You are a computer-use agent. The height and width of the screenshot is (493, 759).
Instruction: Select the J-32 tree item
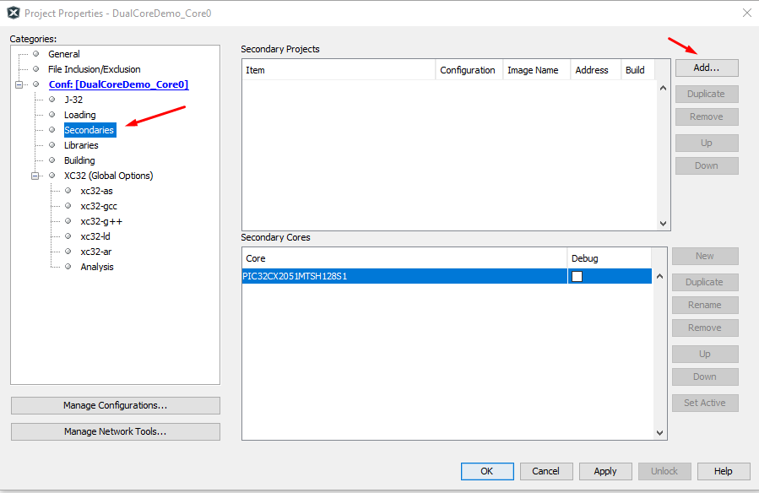(x=73, y=100)
